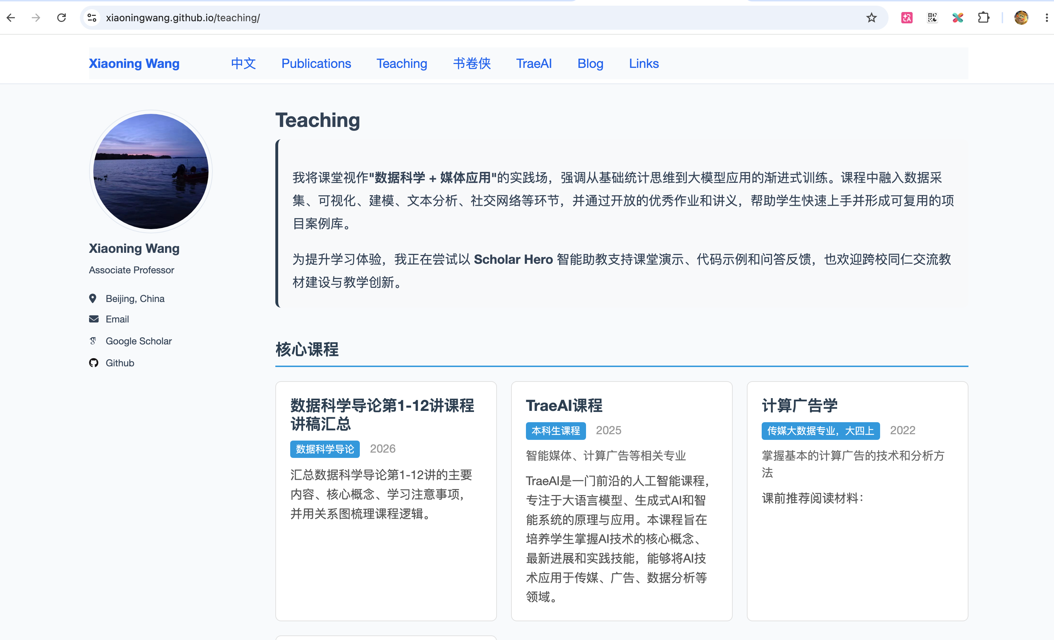Open the Chrome profile avatar
The image size is (1054, 640).
[1021, 18]
